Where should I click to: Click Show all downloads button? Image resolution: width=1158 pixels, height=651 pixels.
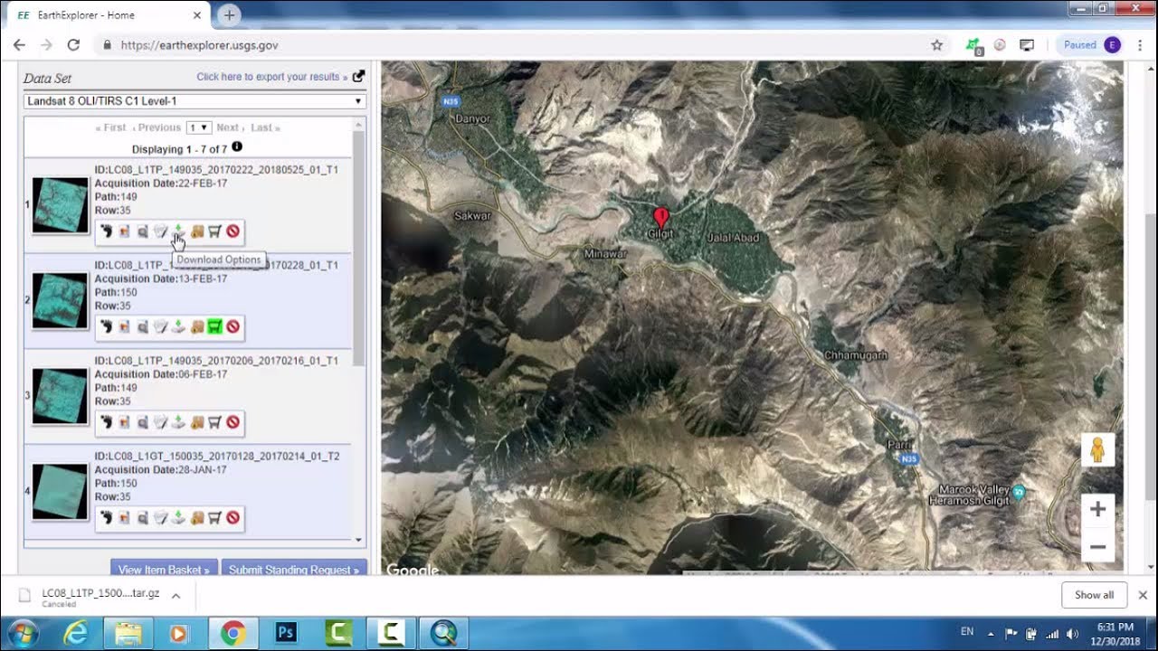click(1094, 595)
